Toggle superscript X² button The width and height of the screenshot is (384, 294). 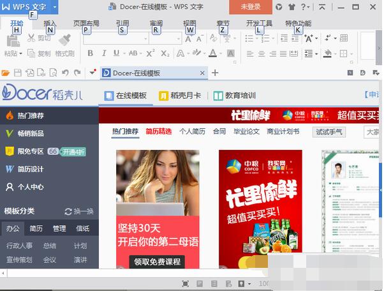point(151,53)
